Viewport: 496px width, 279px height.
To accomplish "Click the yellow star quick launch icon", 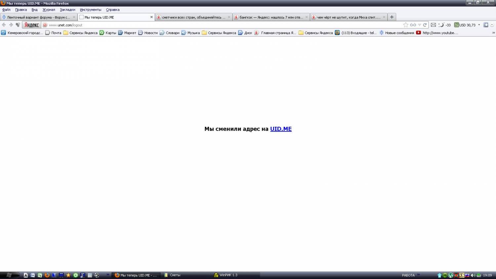I will (x=68, y=275).
